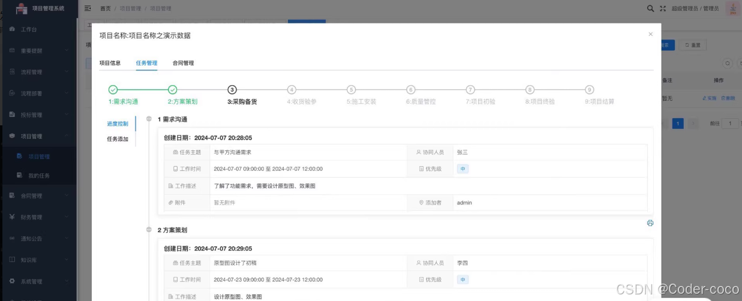Select step circle 3 采购备货

[232, 90]
